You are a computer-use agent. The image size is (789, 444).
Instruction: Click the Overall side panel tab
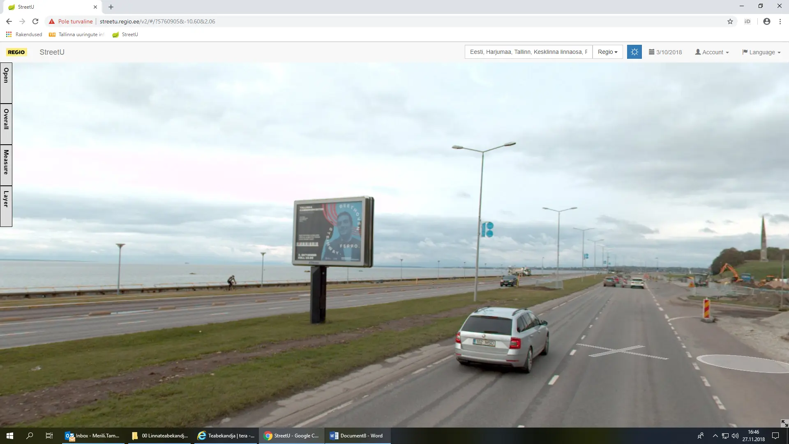(6, 123)
